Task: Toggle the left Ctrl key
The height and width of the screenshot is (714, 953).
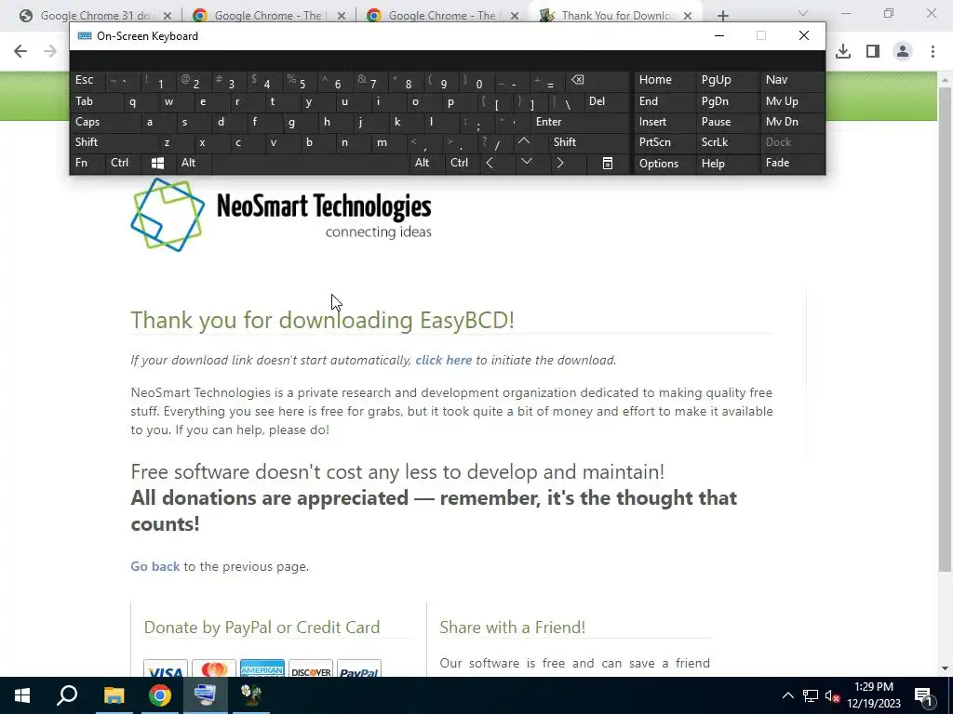Action: (x=123, y=163)
